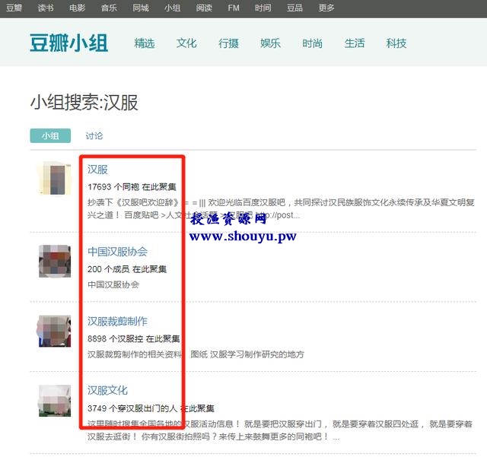Click the text 200 个成员 在此聚集
The width and height of the screenshot is (487, 457).
coord(127,269)
